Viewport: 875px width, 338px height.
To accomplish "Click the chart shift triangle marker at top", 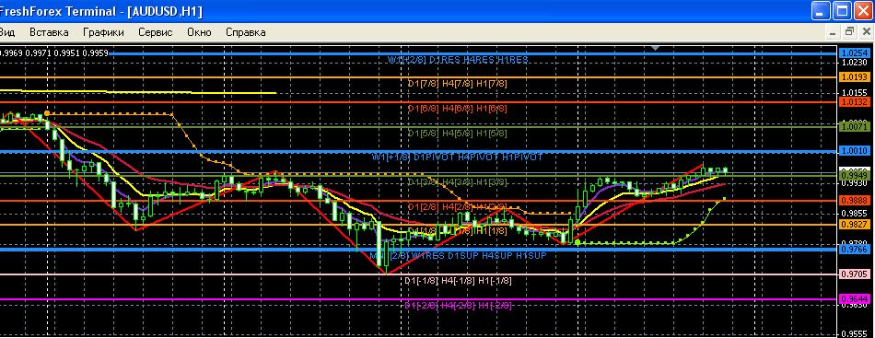I will 656,49.
